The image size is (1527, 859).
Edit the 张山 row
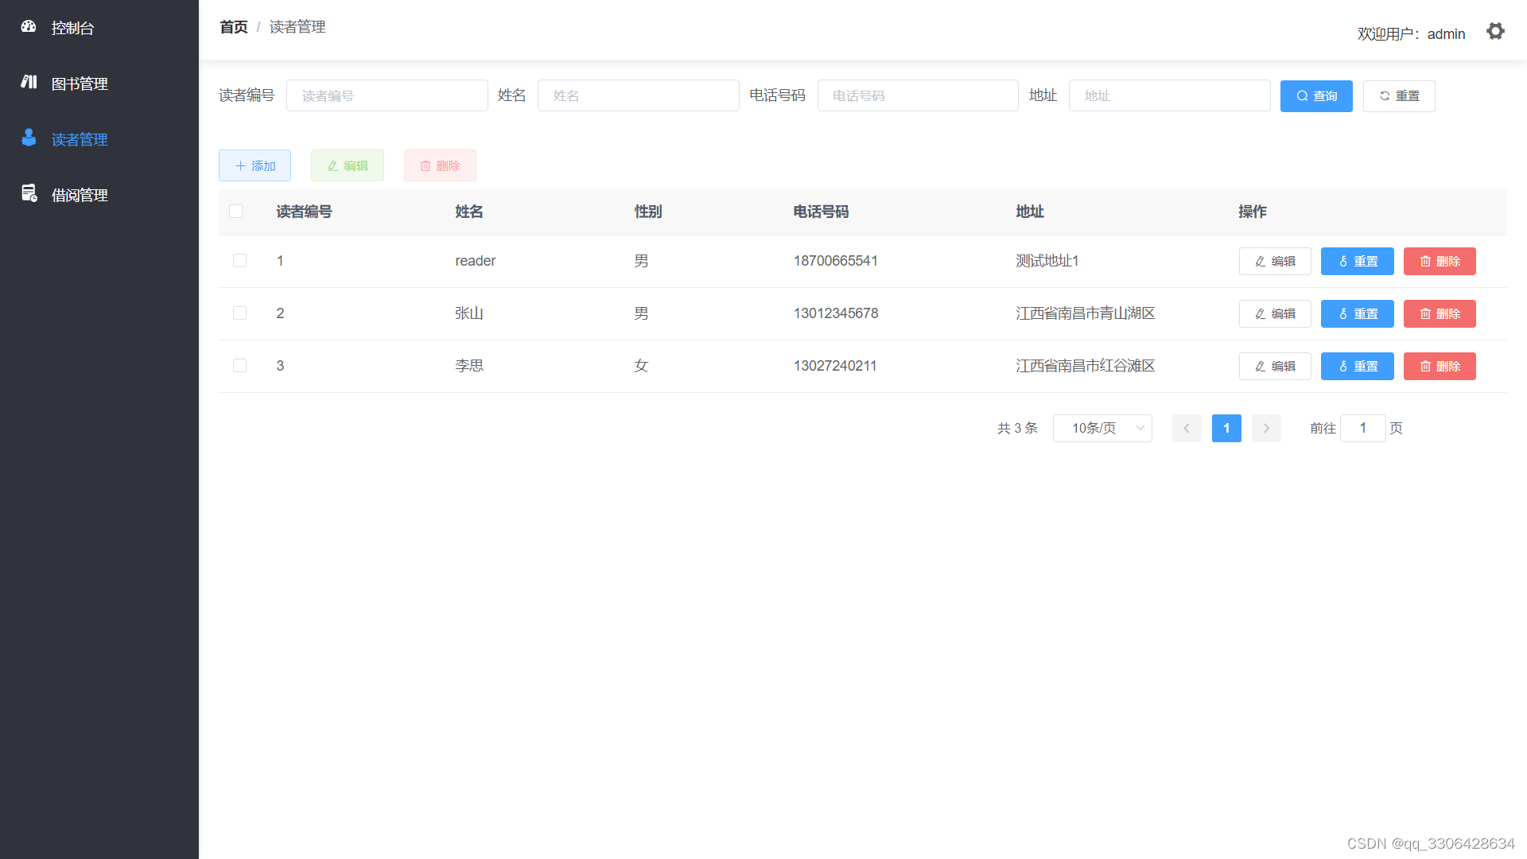pyautogui.click(x=1275, y=314)
